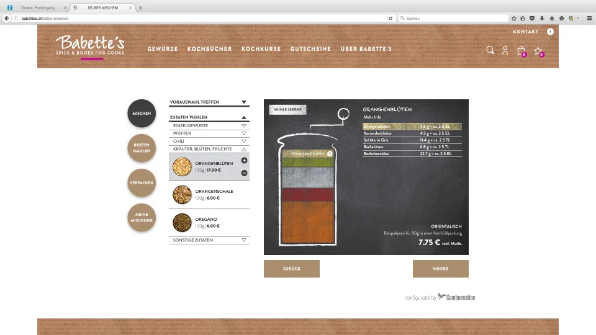596x335 pixels.
Task: Save page to Pocket icon
Action: tap(532, 18)
